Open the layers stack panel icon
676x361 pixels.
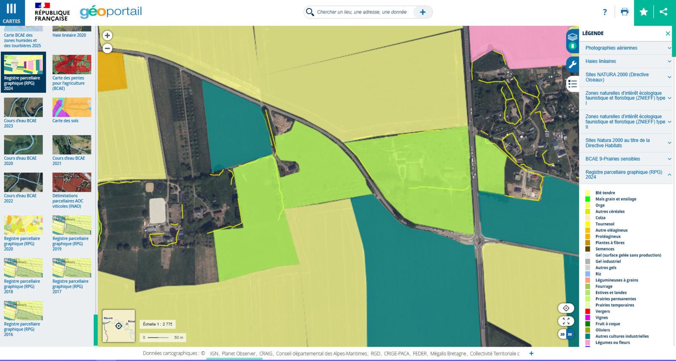[x=572, y=37]
